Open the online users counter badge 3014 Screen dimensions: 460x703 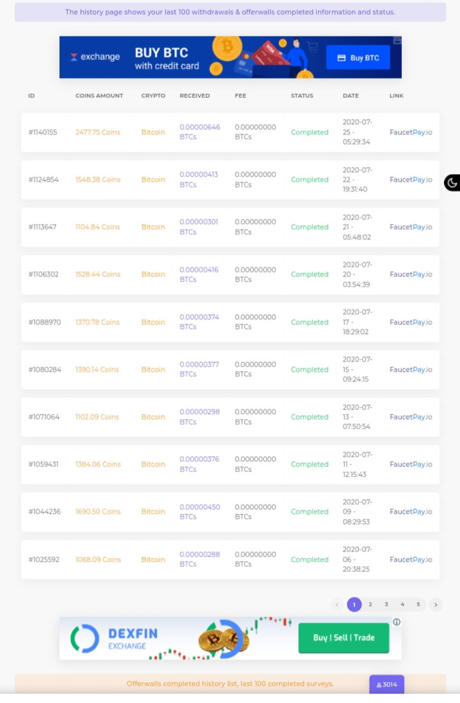click(x=387, y=684)
